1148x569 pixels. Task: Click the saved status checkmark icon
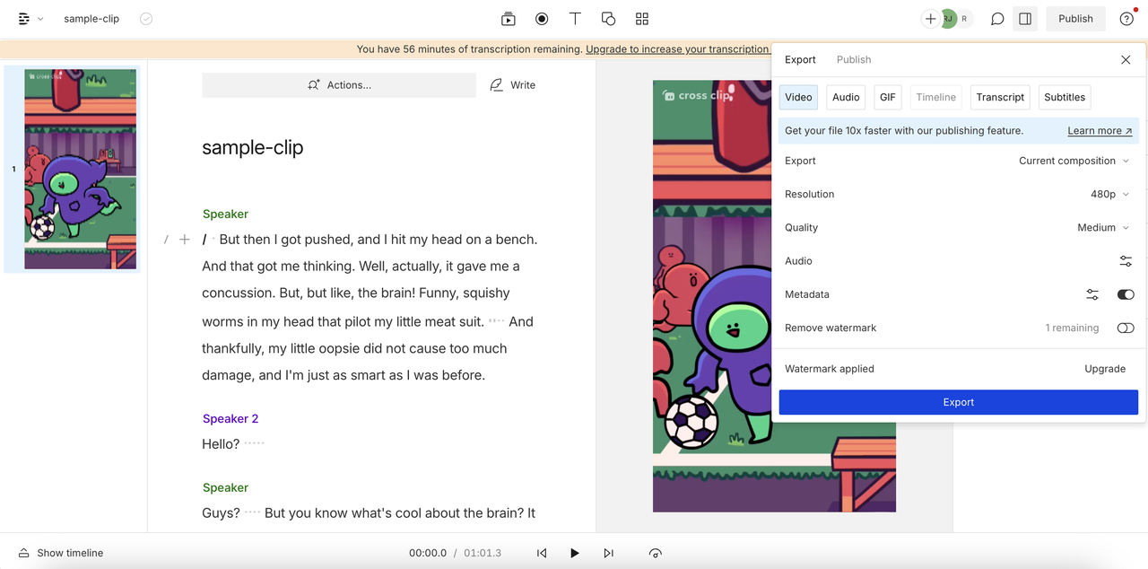(x=146, y=19)
